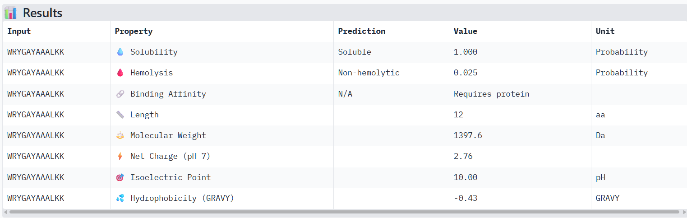Viewport: 687px width, 218px height.
Task: Click the Molecular Weight scales icon
Action: (x=120, y=135)
